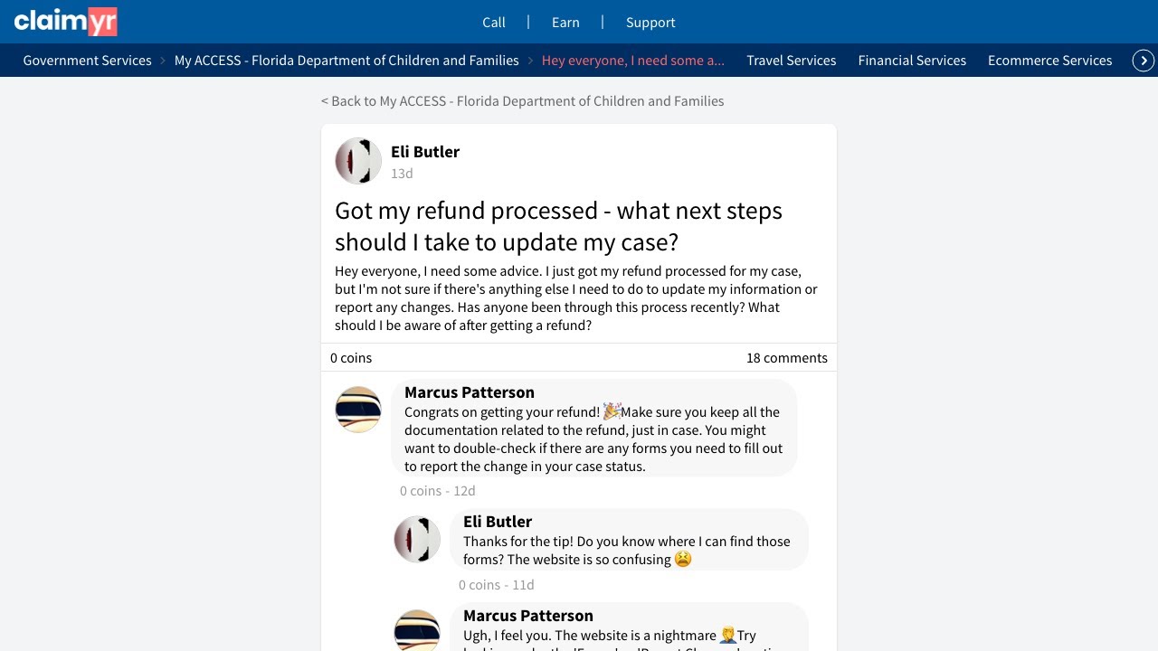Go to the Support page
The width and height of the screenshot is (1158, 651).
650,23
